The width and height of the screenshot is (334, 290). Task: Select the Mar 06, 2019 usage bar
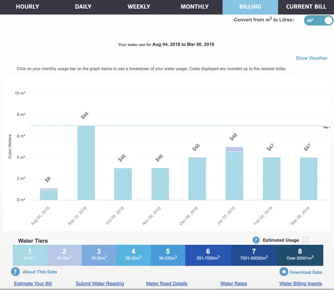[308, 179]
